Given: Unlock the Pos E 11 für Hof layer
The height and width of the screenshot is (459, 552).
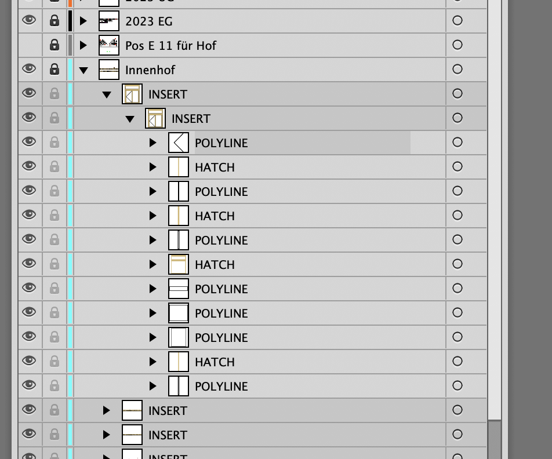Looking at the screenshot, I should point(55,45).
